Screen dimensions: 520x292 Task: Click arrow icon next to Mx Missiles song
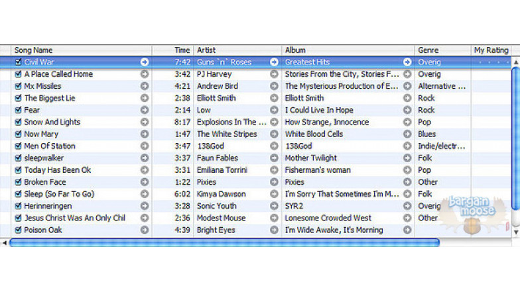145,86
